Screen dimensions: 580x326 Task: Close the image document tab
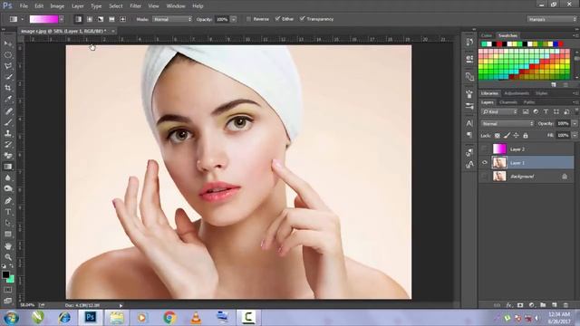point(113,31)
